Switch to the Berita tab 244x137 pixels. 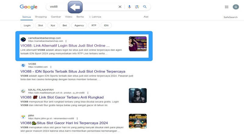80,17
